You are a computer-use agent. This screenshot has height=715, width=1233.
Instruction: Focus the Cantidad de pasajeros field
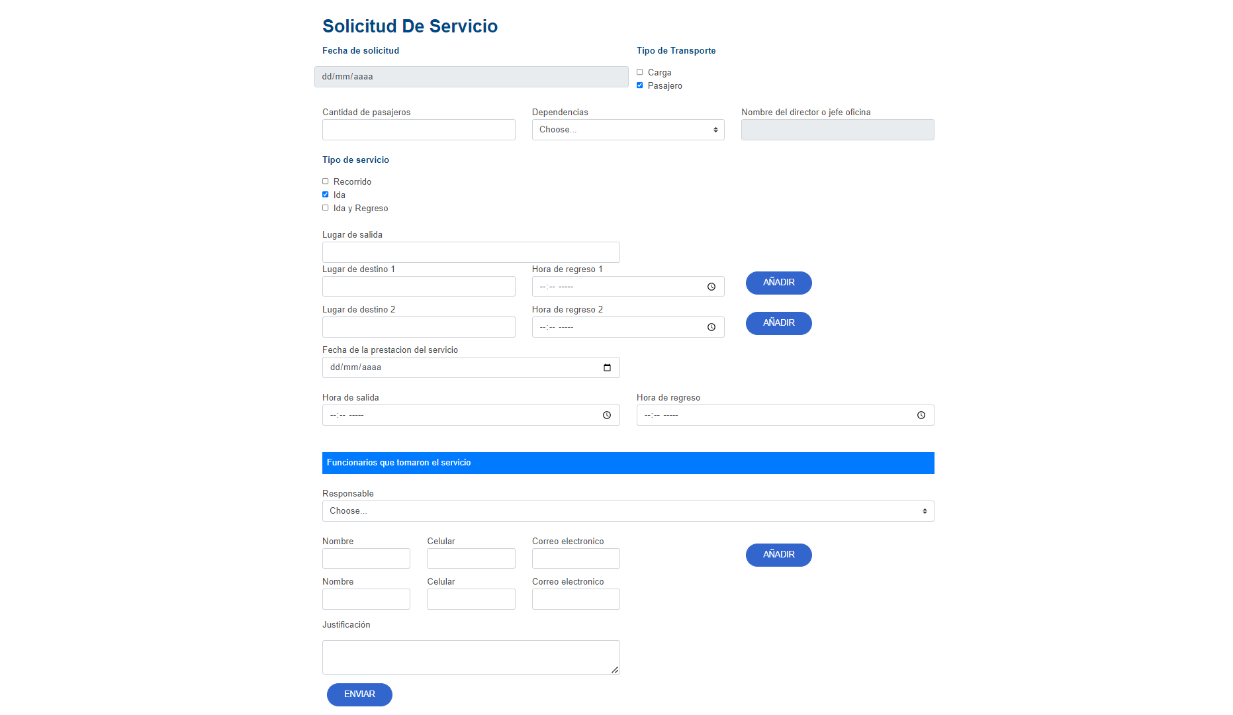coord(418,130)
